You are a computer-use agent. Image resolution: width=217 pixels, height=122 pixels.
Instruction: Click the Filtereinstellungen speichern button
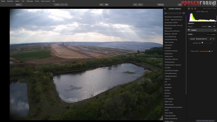click(x=205, y=121)
